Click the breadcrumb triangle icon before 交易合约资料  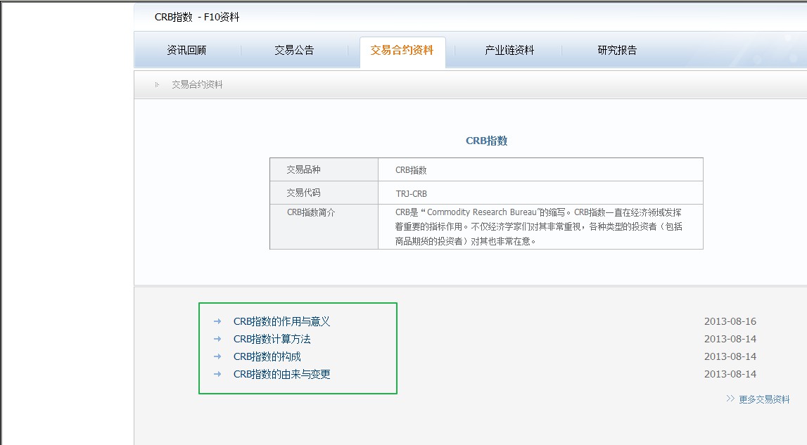[x=157, y=84]
